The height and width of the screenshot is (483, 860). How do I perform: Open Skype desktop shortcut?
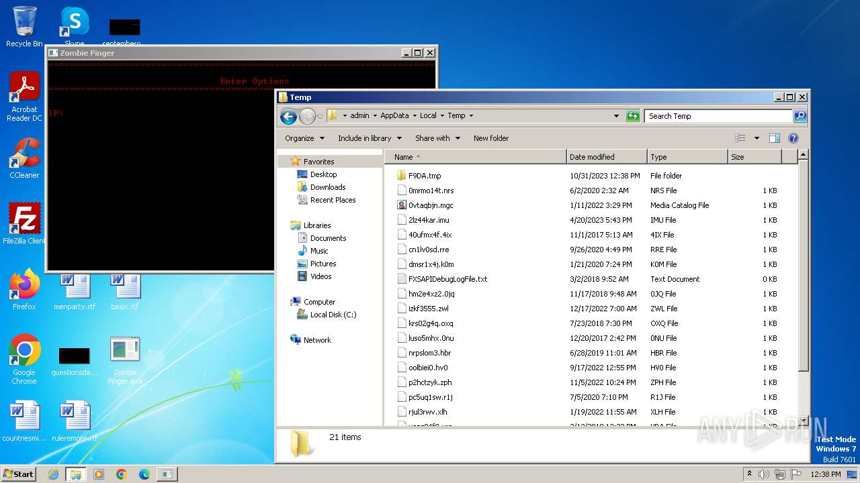pos(75,27)
